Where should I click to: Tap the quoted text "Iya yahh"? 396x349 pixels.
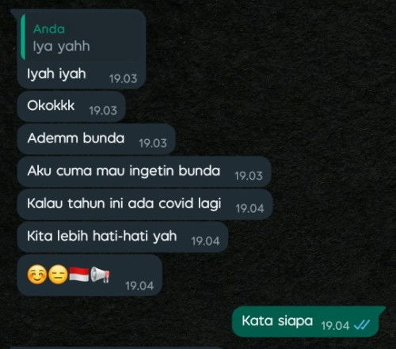(61, 47)
